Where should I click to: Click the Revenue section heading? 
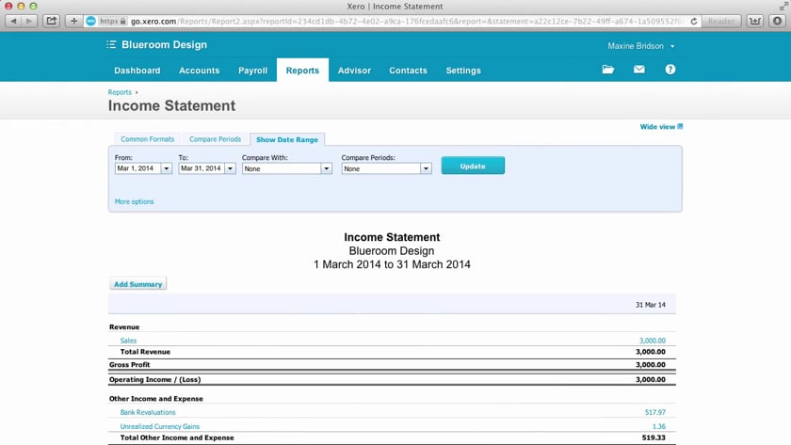(x=124, y=327)
